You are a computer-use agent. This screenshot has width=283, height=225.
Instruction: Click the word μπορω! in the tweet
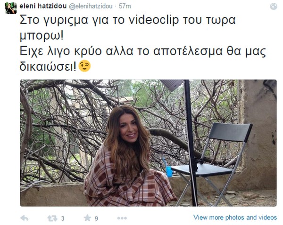pyautogui.click(x=42, y=36)
